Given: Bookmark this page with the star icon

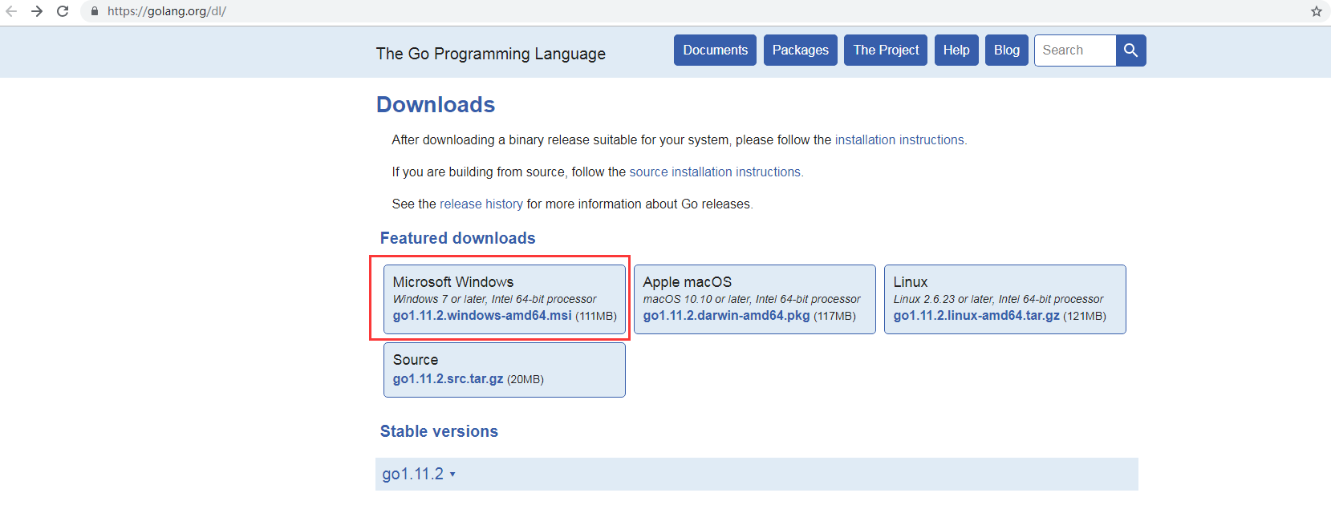Looking at the screenshot, I should 1316,11.
